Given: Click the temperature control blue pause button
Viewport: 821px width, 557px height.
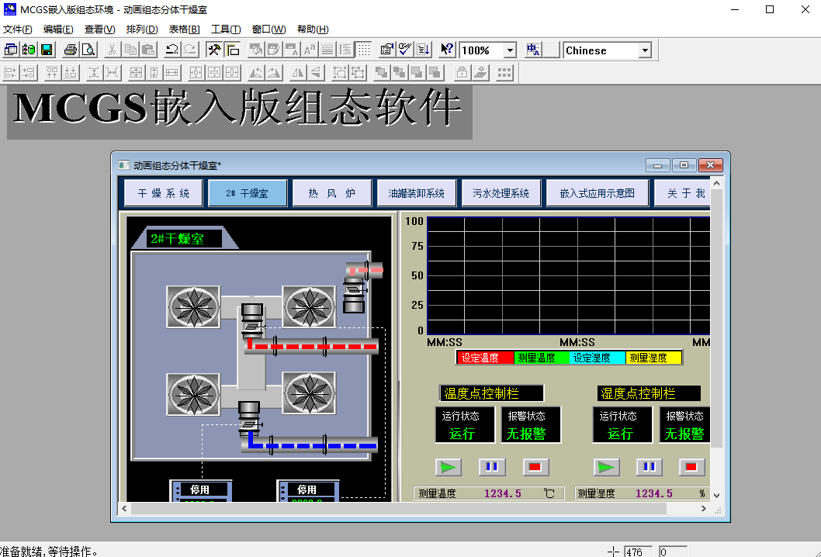Looking at the screenshot, I should click(492, 467).
